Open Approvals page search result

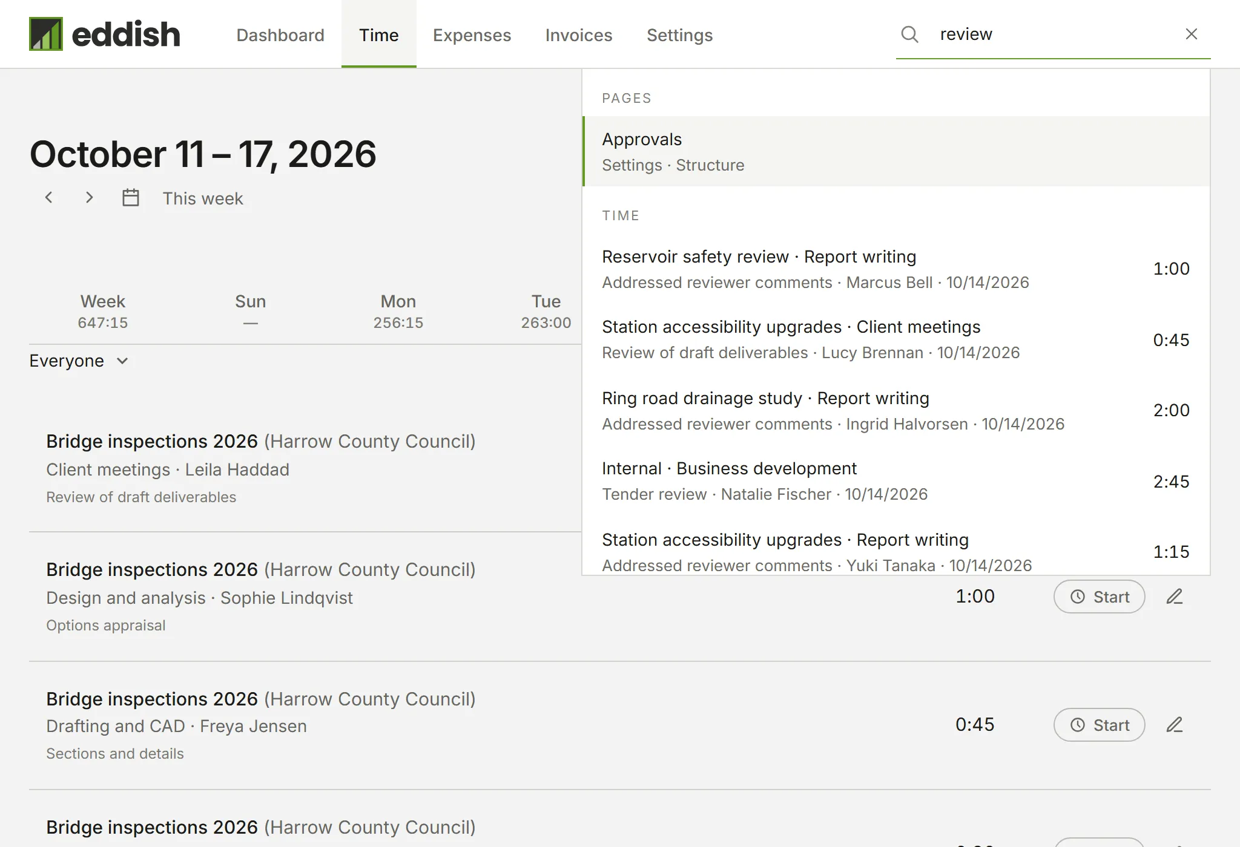point(896,151)
